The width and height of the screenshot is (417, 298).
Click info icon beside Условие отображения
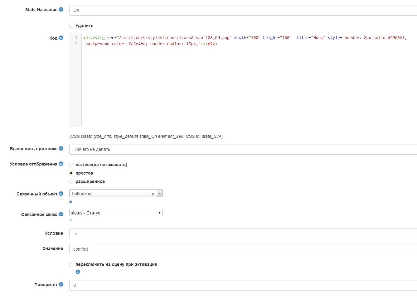pyautogui.click(x=61, y=164)
